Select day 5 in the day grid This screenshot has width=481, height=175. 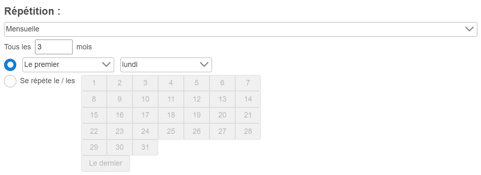196,83
